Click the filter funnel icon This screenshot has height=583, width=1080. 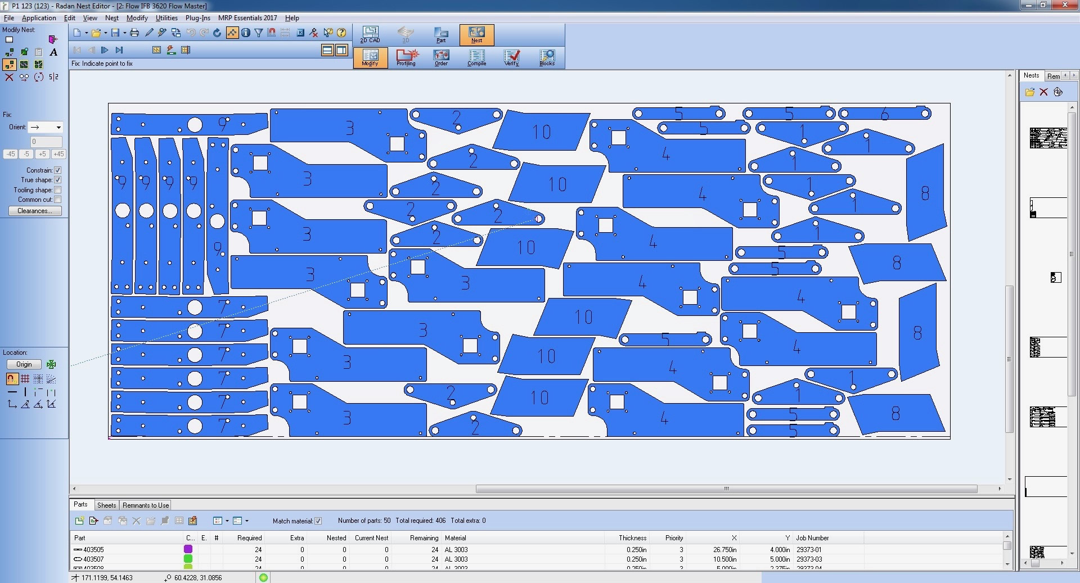pos(259,33)
